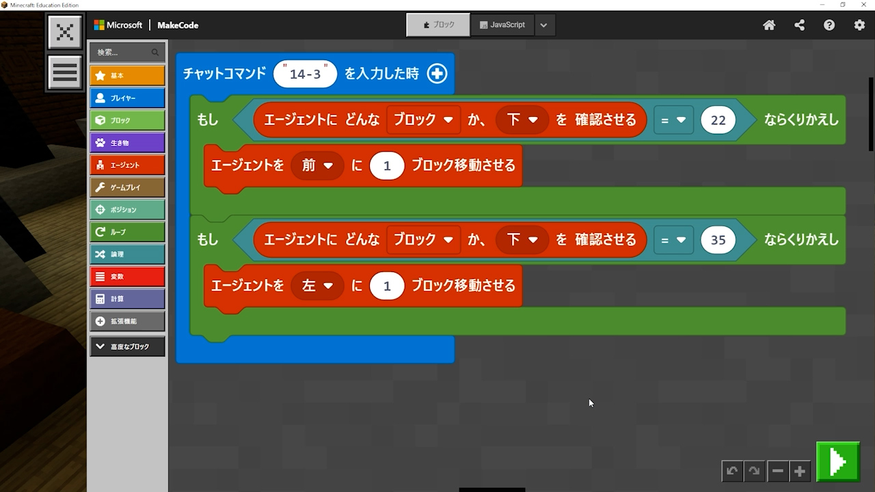
Task: Click the undo arrow button
Action: tap(732, 471)
